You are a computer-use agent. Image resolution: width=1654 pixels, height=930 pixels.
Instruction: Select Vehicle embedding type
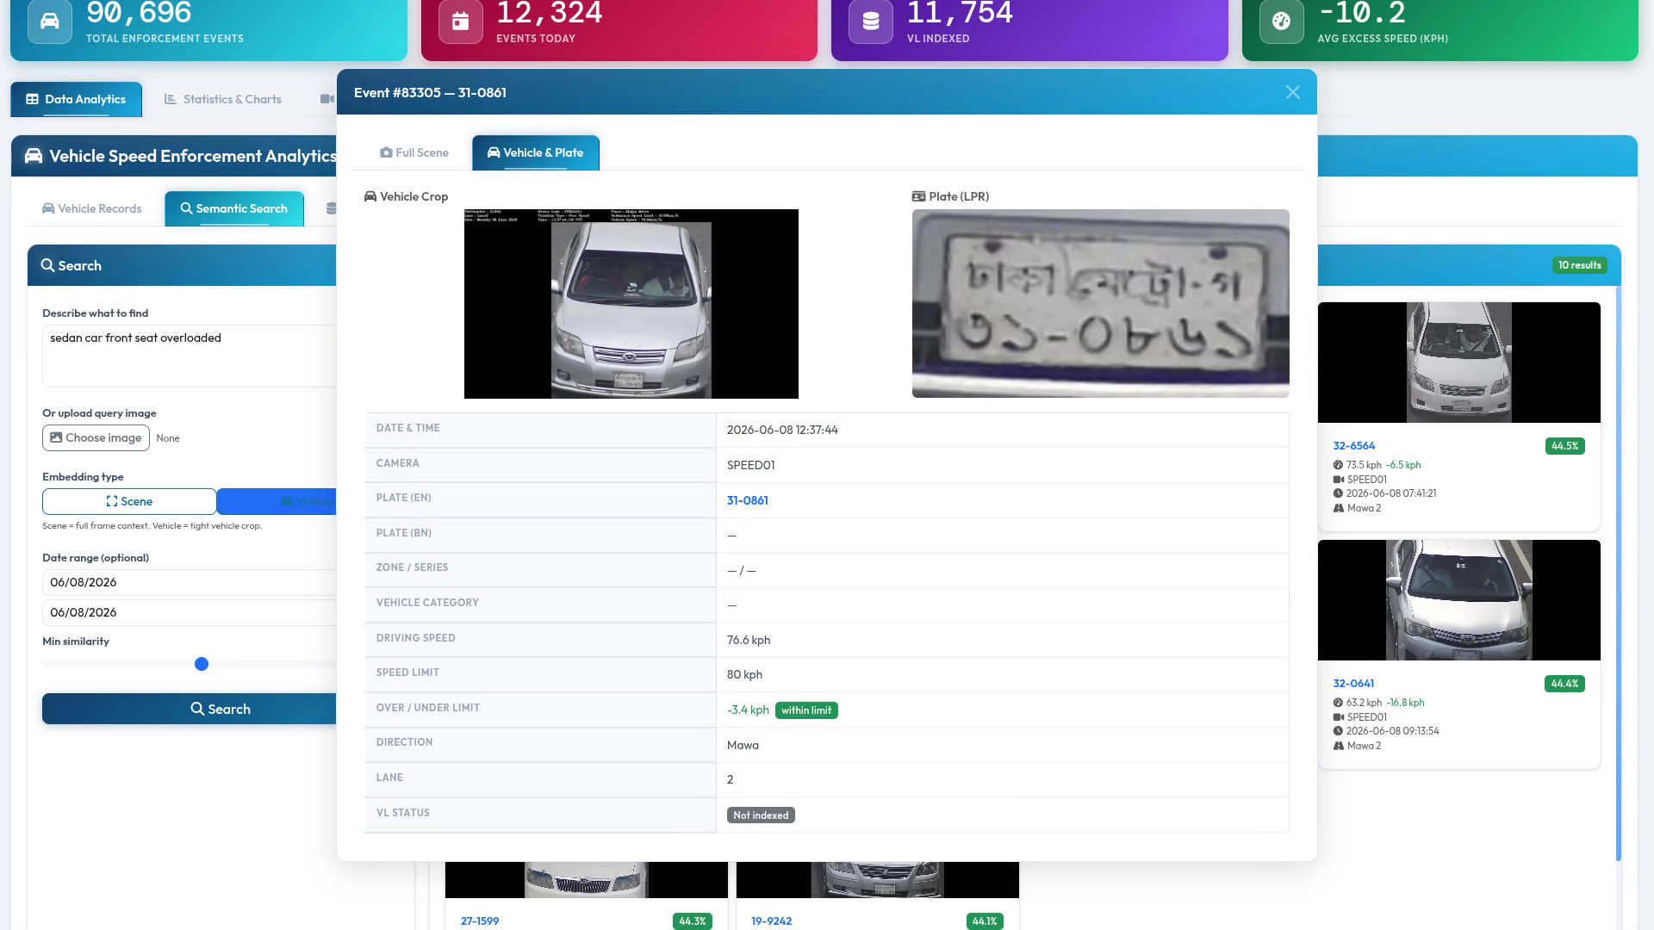(277, 501)
